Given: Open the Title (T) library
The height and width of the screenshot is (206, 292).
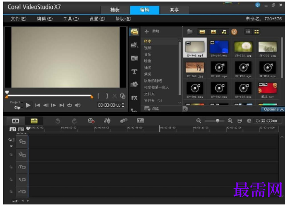Looking at the screenshot, I should [134, 71].
